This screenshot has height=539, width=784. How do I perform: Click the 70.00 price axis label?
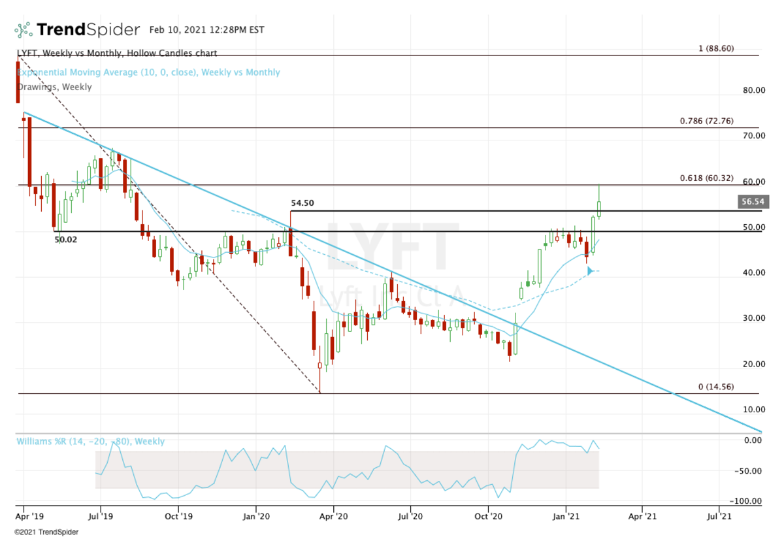(x=754, y=136)
